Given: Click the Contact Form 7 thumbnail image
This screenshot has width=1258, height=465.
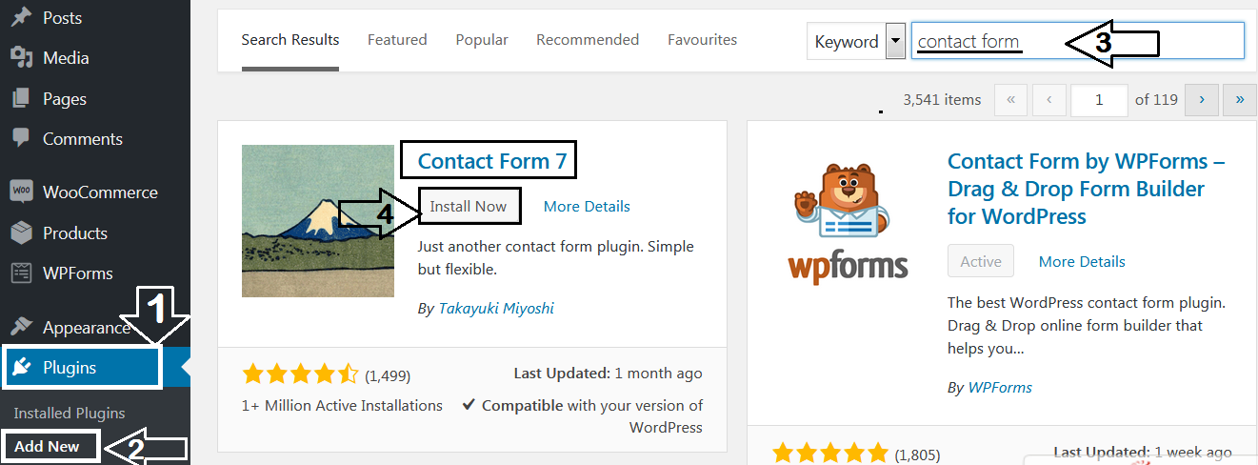Looking at the screenshot, I should coord(318,221).
